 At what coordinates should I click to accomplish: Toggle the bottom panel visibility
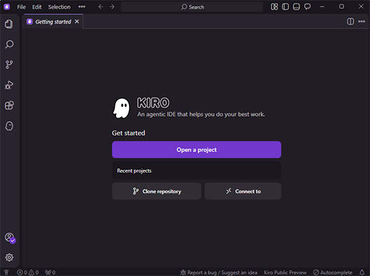(297, 7)
